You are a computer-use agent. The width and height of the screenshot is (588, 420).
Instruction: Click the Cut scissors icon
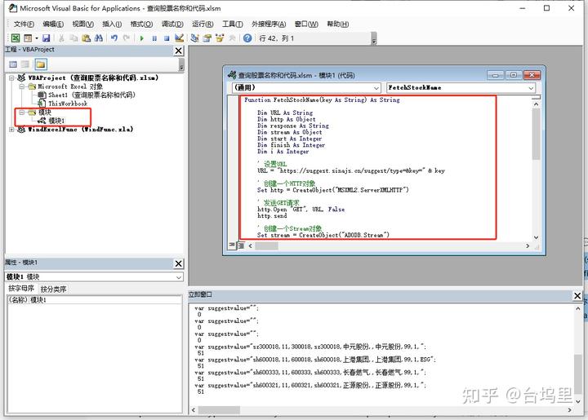pos(61,38)
